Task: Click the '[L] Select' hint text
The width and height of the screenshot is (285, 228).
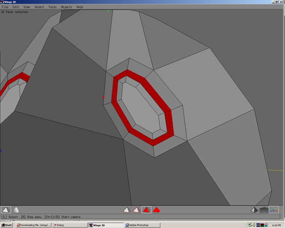Action: coord(10,217)
